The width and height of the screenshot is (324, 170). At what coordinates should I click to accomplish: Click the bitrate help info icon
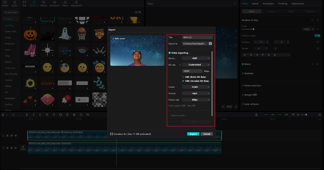point(180,65)
